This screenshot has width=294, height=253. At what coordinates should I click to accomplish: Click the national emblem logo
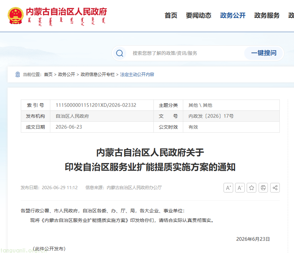click(16, 16)
